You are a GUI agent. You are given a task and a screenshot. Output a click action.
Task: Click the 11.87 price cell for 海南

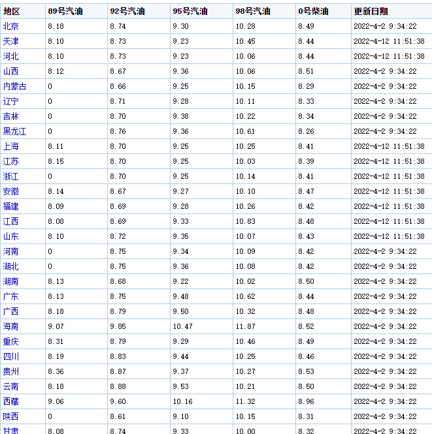[246, 326]
